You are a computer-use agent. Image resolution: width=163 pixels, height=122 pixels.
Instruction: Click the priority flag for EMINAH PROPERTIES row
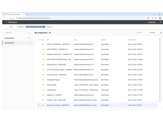[43, 54]
